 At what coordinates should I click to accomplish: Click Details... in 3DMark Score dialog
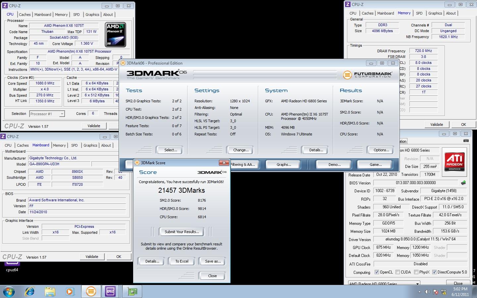(x=152, y=261)
